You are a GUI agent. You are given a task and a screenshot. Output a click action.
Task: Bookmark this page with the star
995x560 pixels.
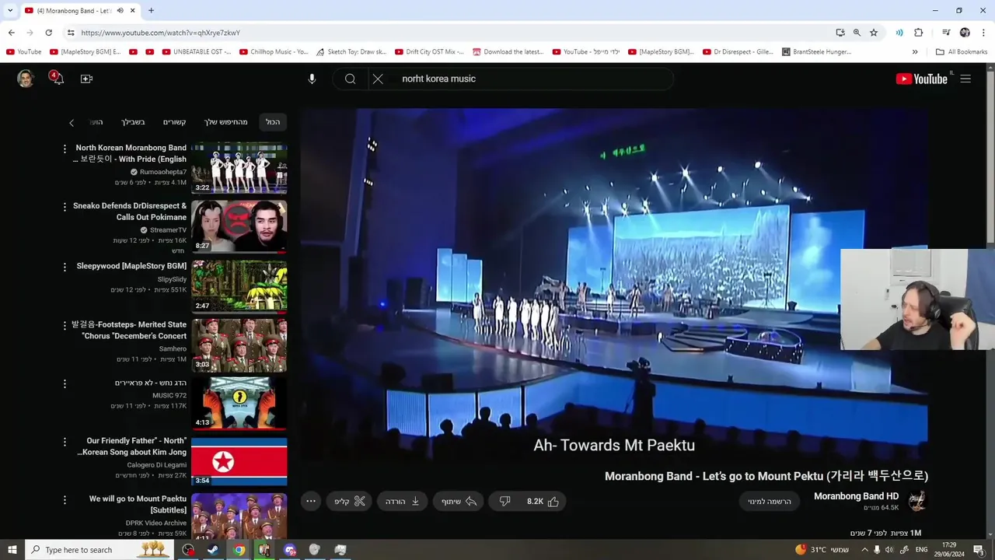[874, 33]
